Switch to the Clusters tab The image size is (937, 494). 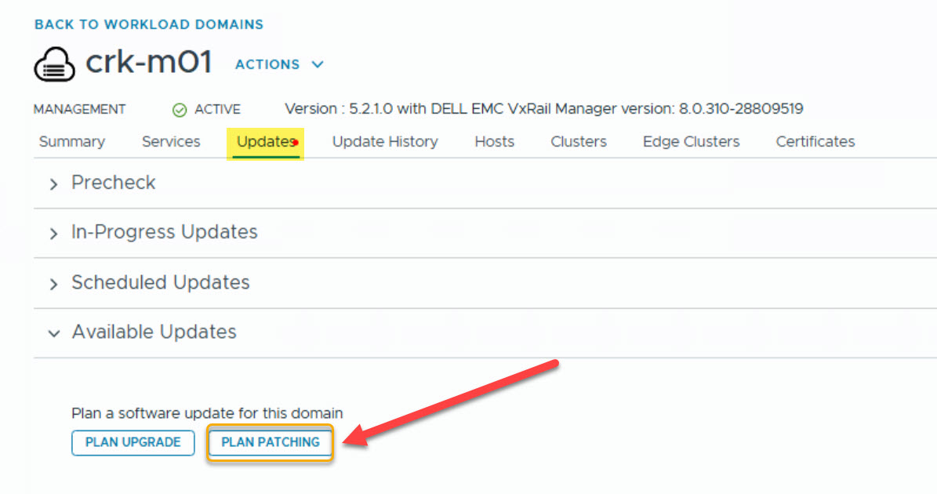[x=579, y=142]
